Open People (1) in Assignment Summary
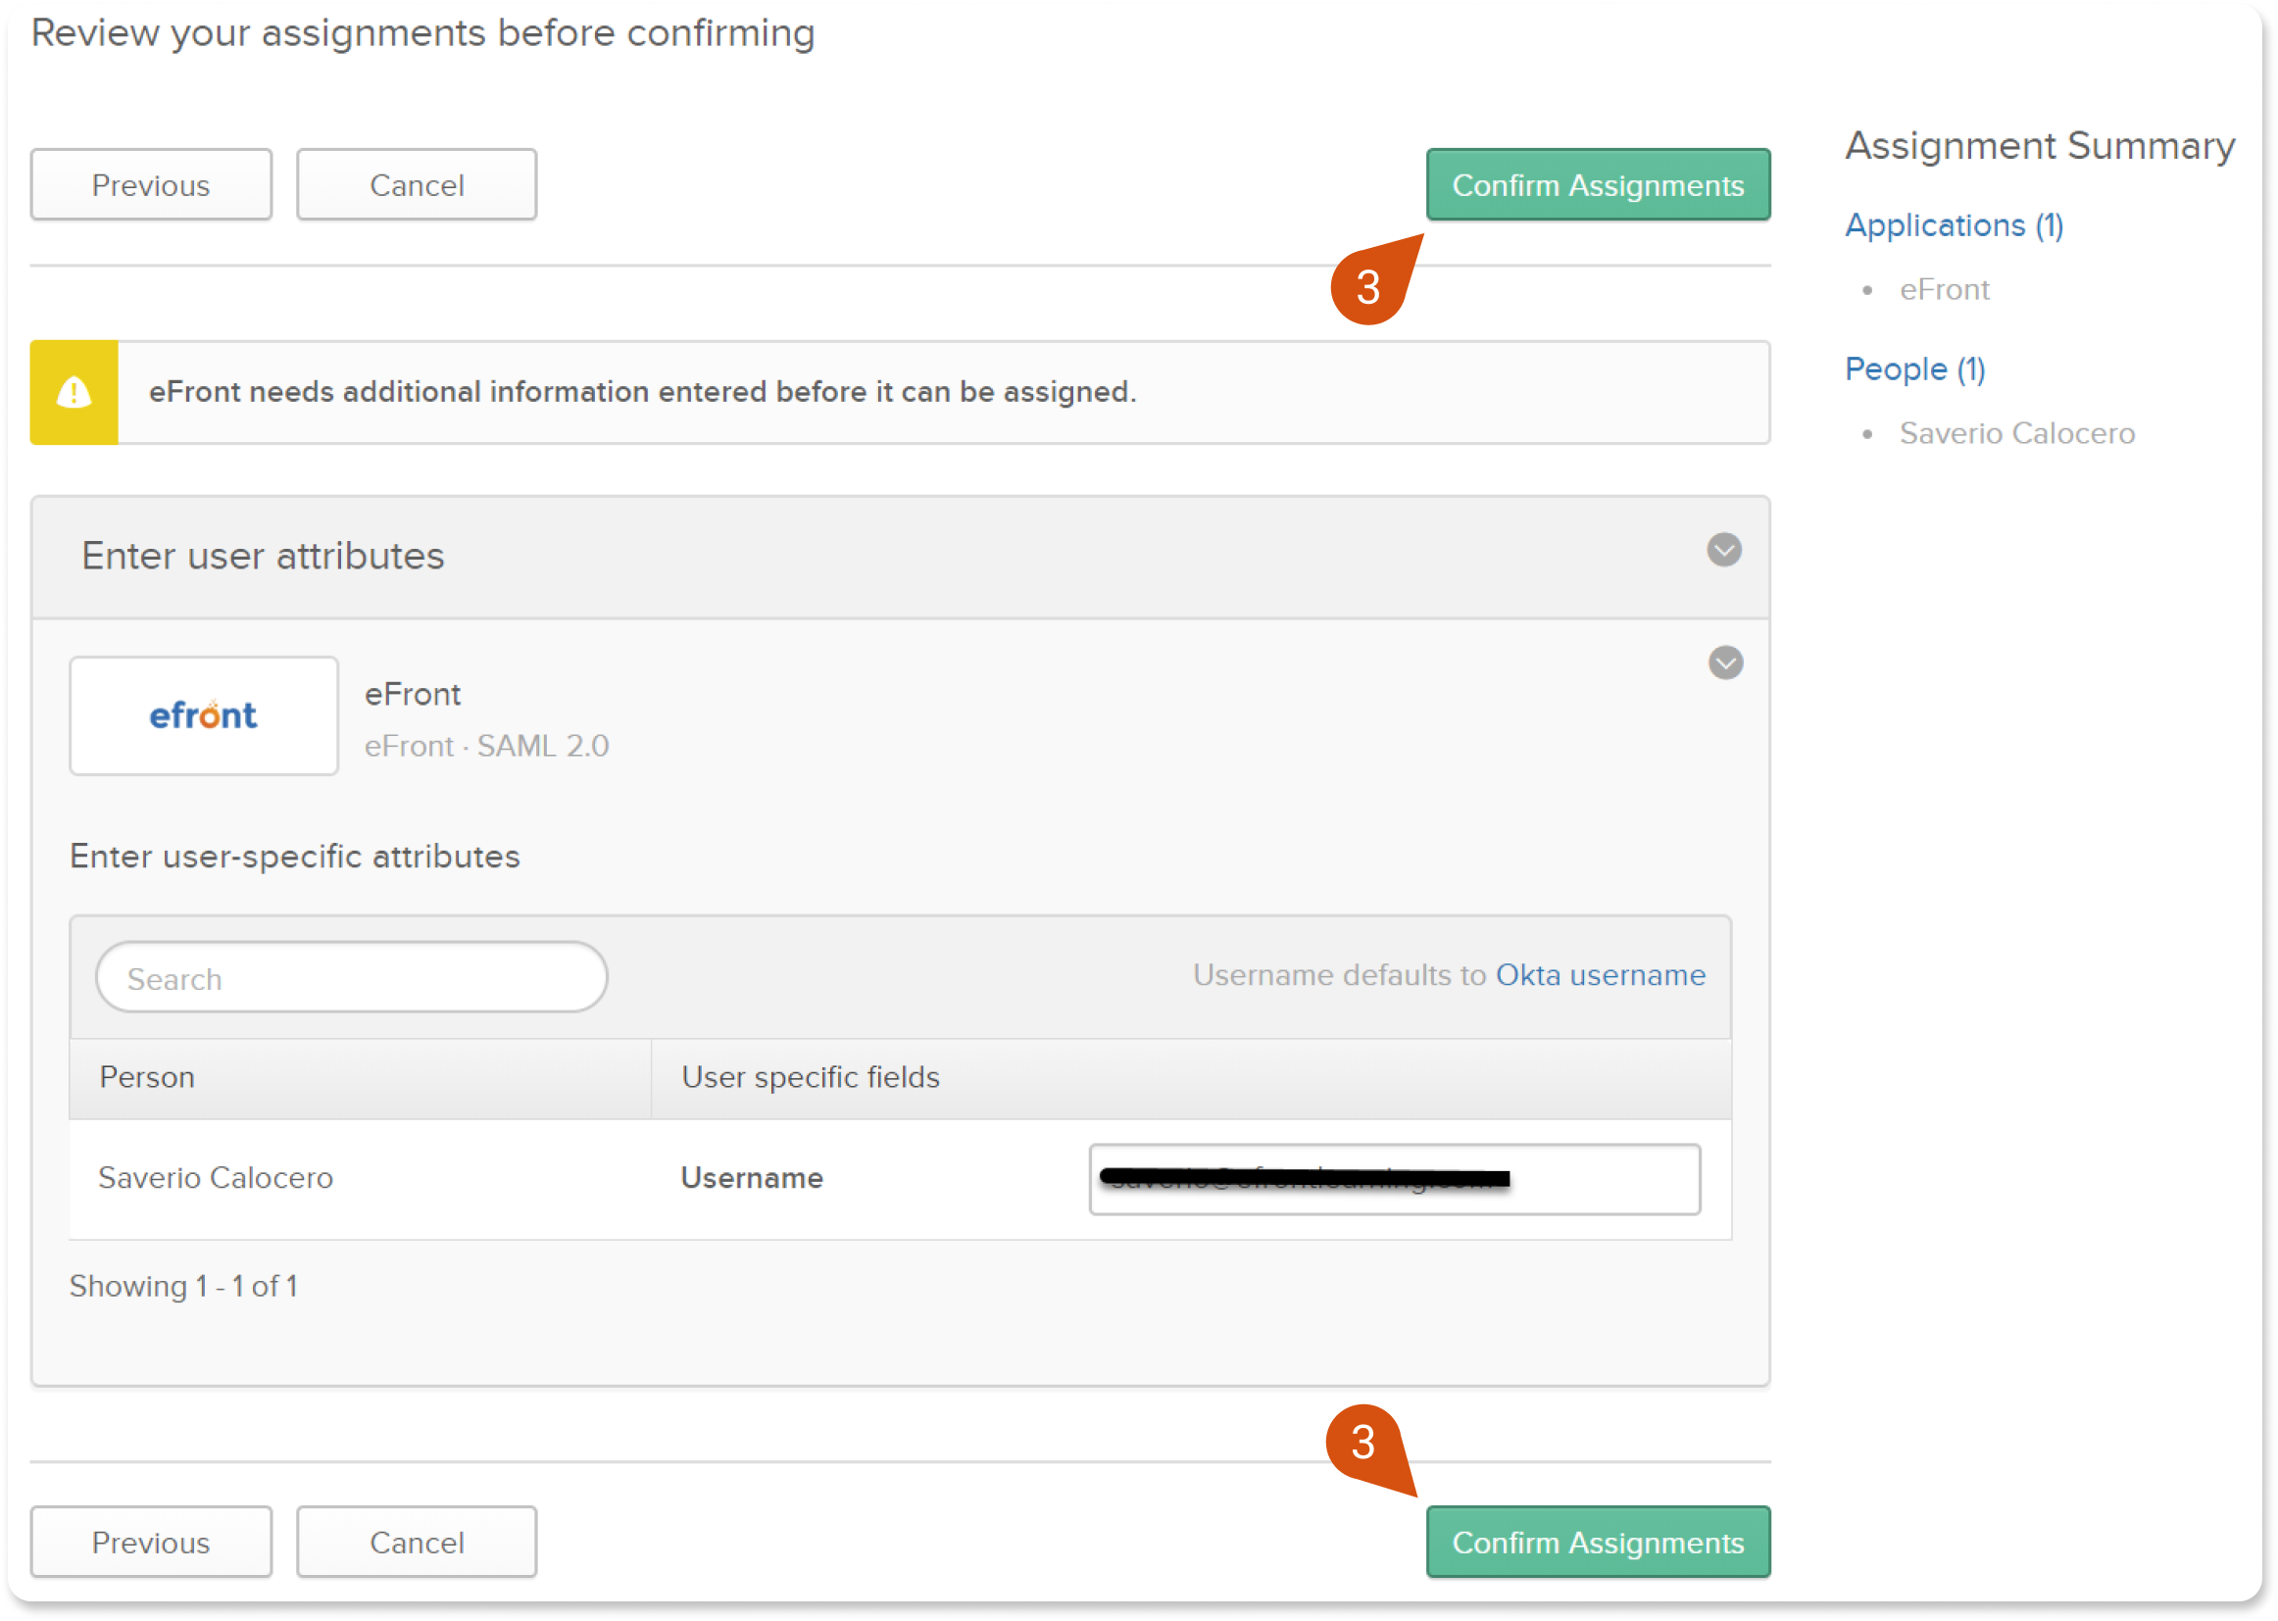 click(1914, 369)
